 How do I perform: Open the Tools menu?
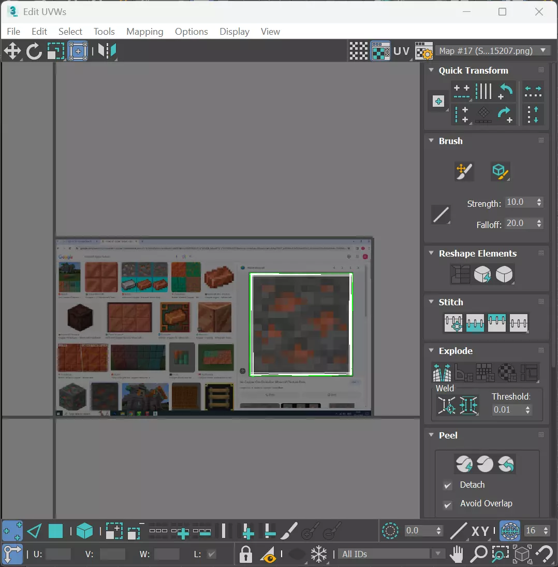pos(105,32)
